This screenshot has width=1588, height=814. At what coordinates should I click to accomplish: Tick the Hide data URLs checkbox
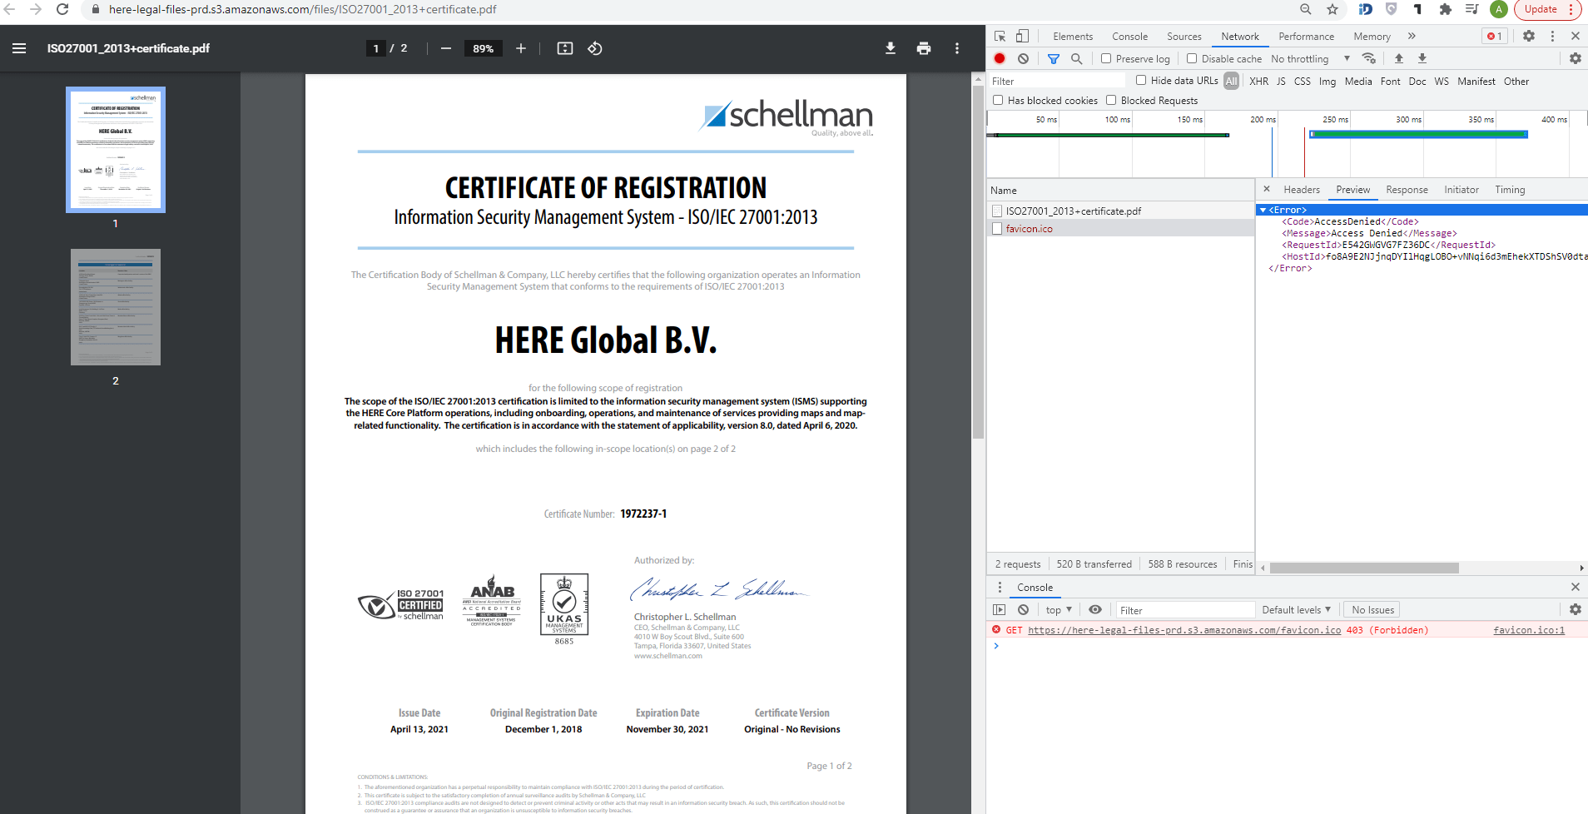[1141, 80]
